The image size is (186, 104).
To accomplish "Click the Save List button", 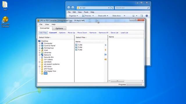I will click(x=115, y=33).
